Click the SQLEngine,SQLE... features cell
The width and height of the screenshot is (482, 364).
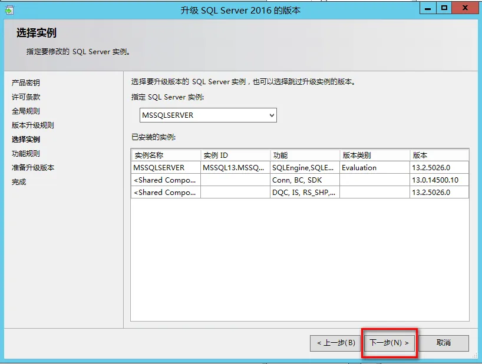tap(305, 167)
